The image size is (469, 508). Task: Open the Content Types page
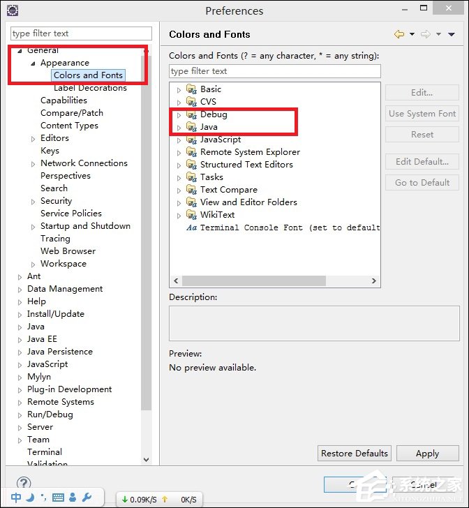coord(69,126)
